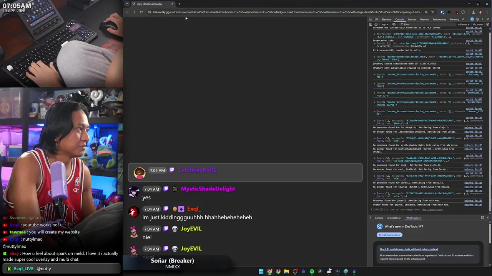Open DevTools settings gear
Screen dimensions: 492x276
tap(477, 19)
